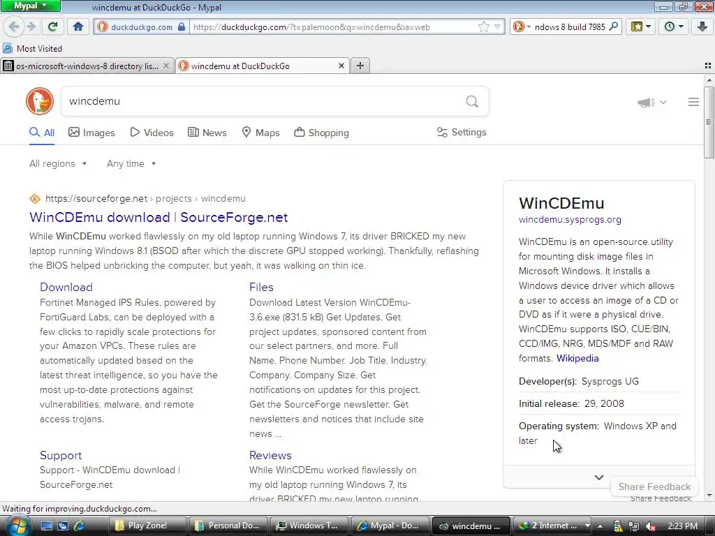Visit wincdemu.sysprogs.org from the info panel
The image size is (715, 536).
pos(570,219)
